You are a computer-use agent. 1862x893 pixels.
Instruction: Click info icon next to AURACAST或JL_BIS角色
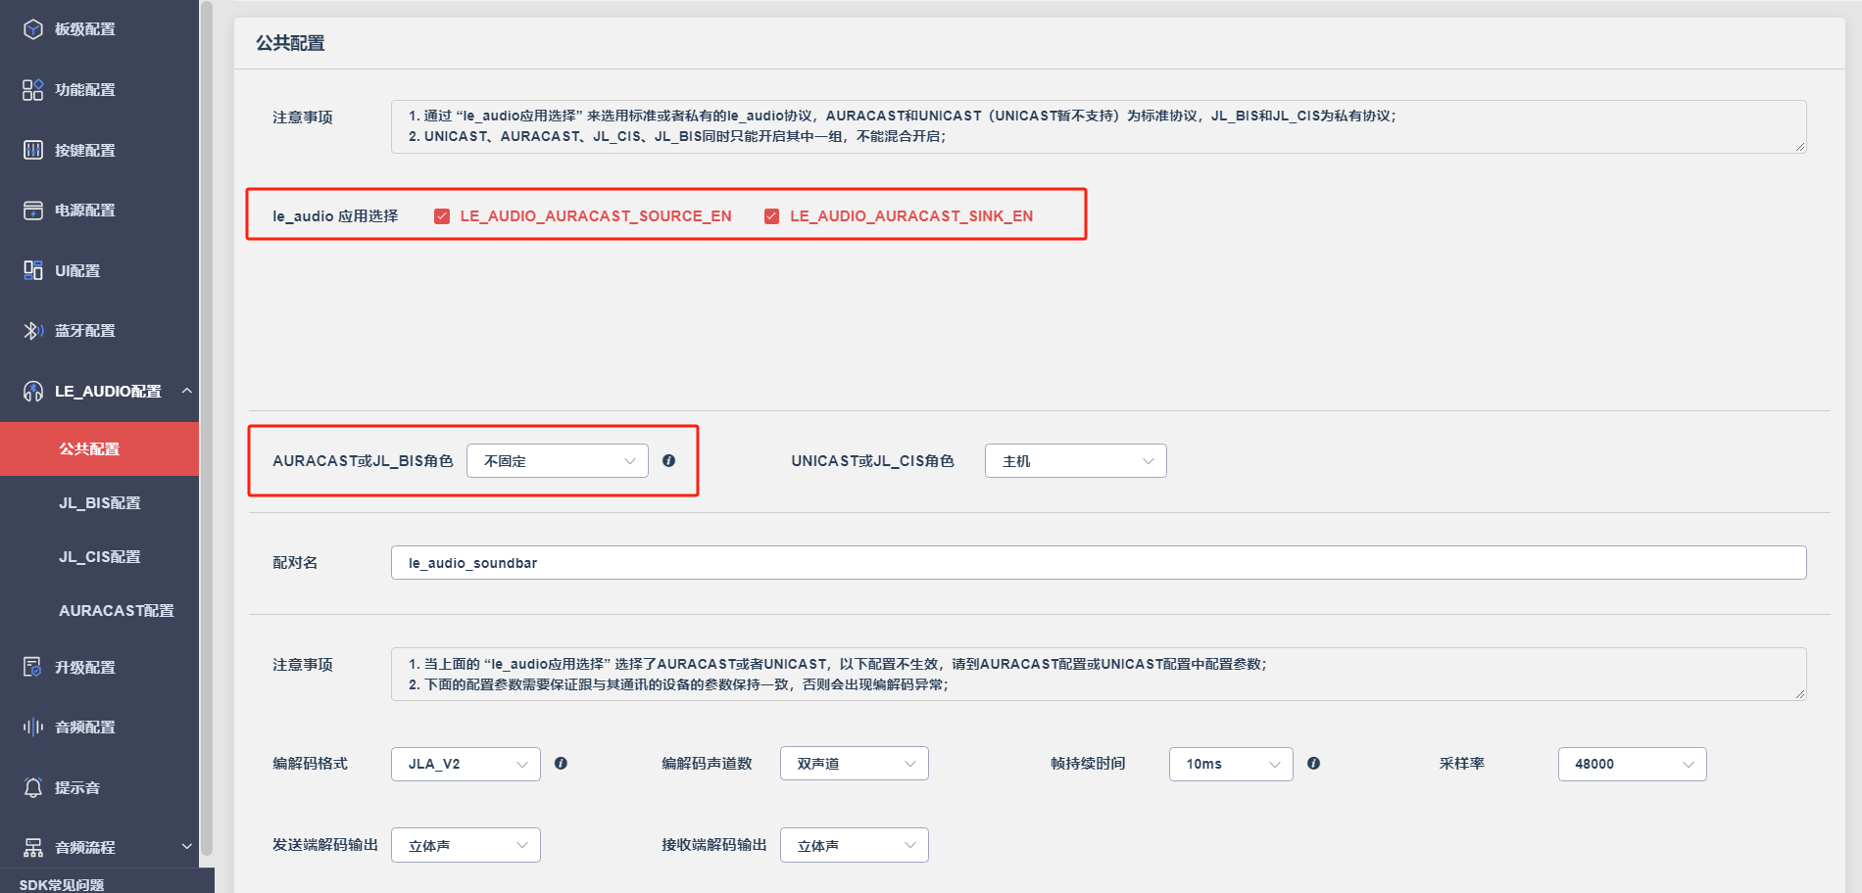click(x=668, y=460)
